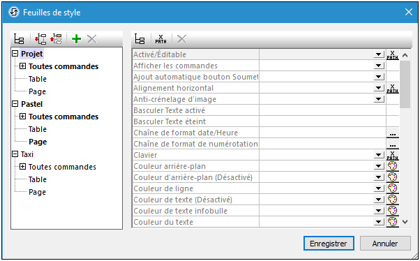Open Anti-crénelage d'image dropdown
420x261 pixels.
tap(378, 99)
